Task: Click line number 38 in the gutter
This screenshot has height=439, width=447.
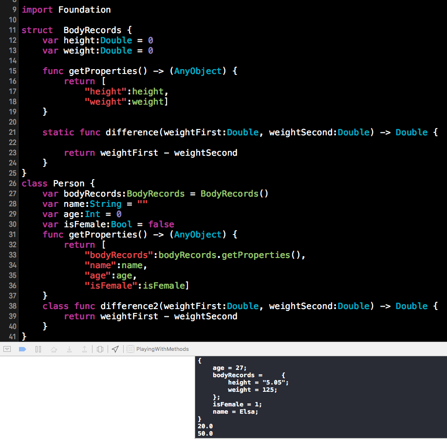Action: 12,306
